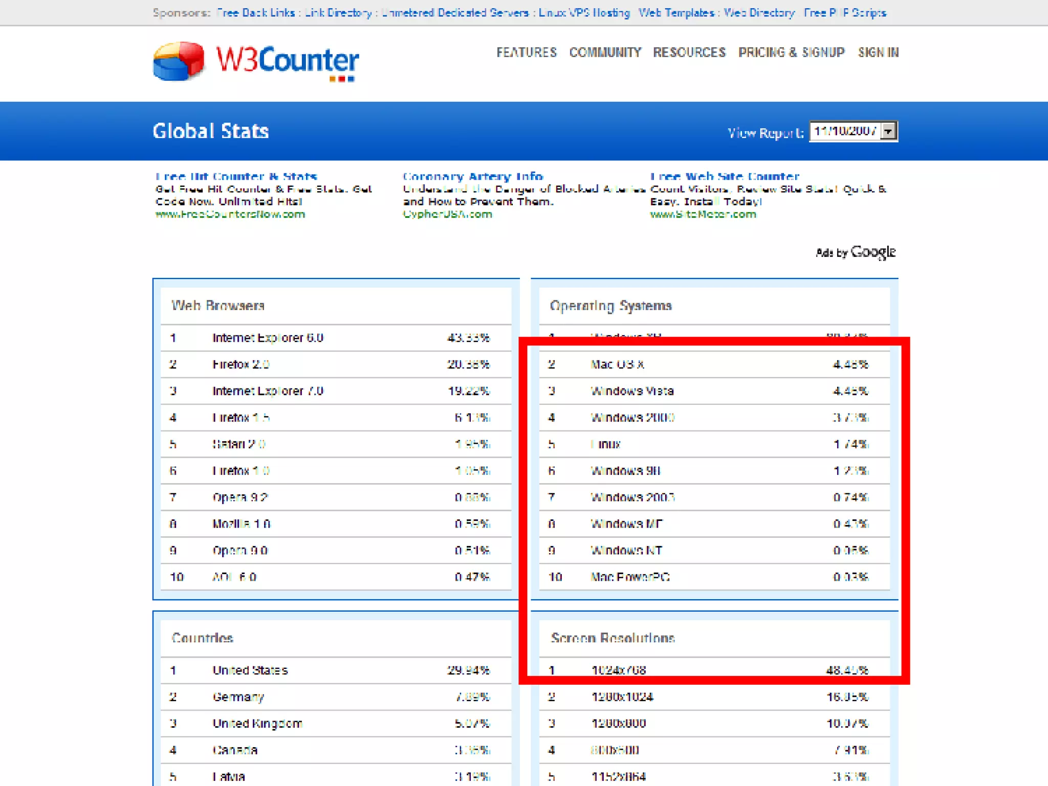The image size is (1048, 786).
Task: Open Free Hit Counter & Stats ad
Action: point(236,177)
